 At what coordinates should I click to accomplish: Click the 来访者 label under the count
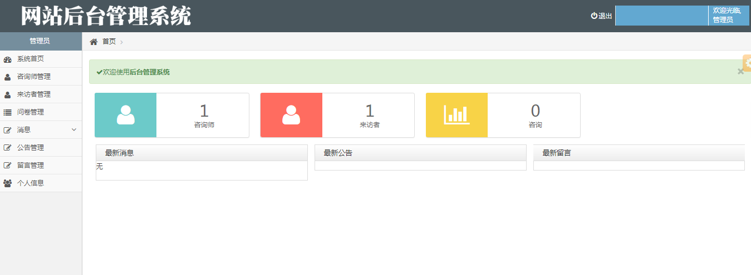pyautogui.click(x=370, y=125)
